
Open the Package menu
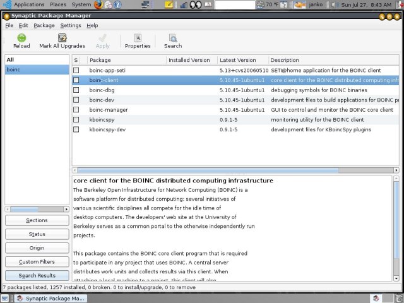point(44,25)
